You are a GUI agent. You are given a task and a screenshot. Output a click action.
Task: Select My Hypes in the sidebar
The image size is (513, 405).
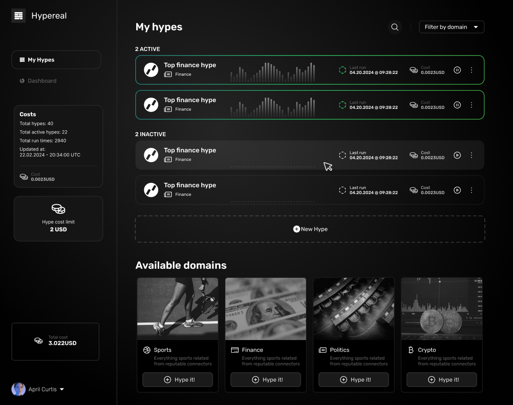(x=56, y=60)
